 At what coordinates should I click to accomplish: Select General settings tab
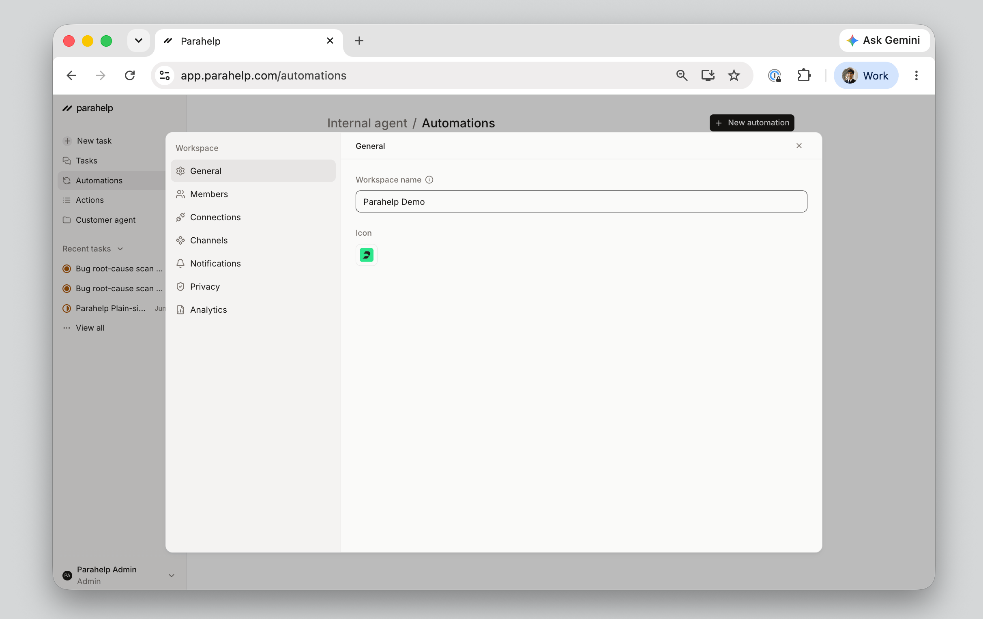pos(253,171)
